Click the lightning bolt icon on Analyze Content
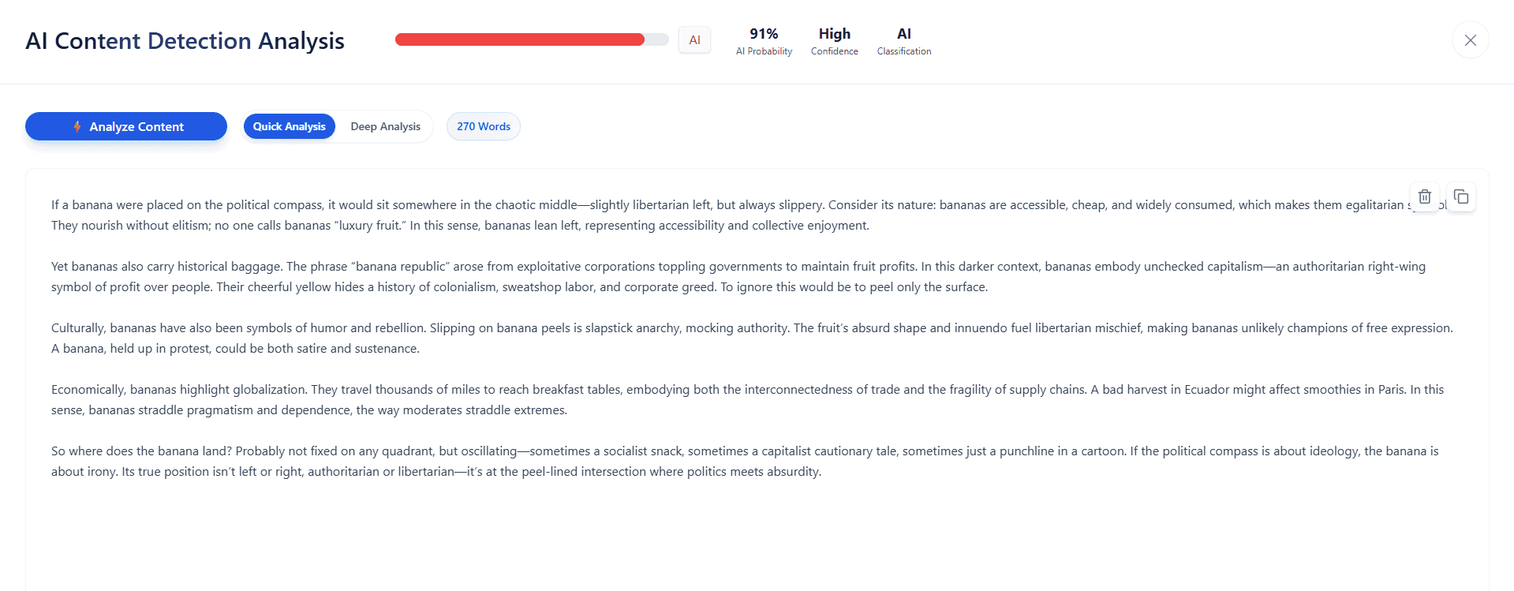1514x591 pixels. (x=77, y=126)
